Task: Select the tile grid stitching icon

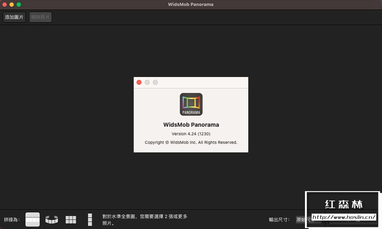Action: 71,220
